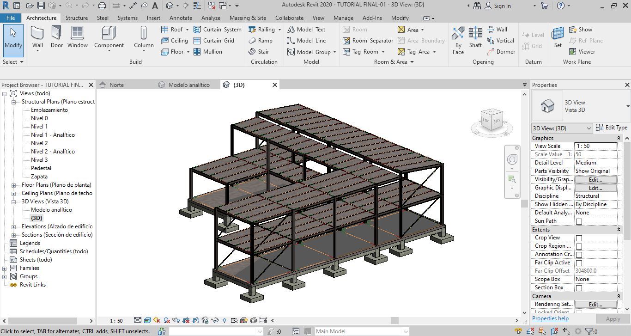Select the Column tool
The image size is (631, 336).
coord(144,37)
